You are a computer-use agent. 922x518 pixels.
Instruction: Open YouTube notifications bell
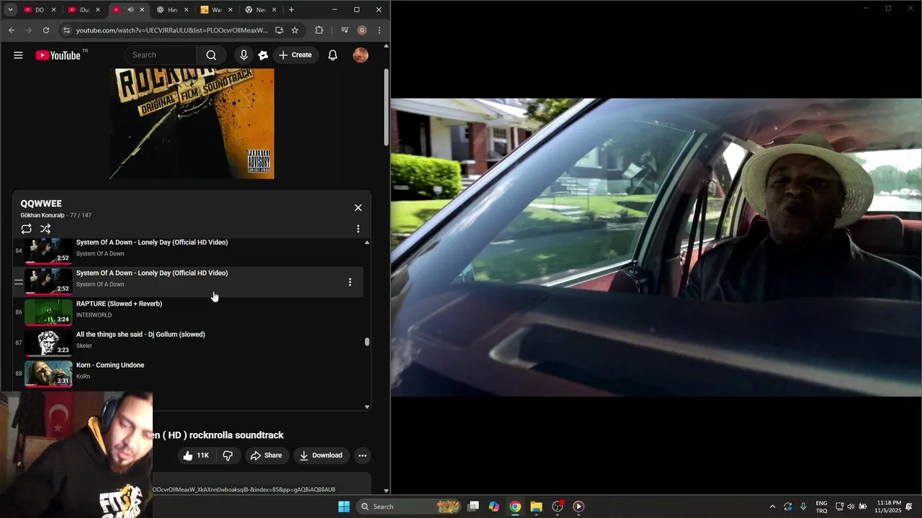(333, 55)
